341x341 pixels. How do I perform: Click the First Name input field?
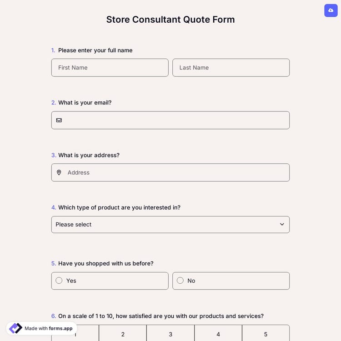click(x=110, y=68)
